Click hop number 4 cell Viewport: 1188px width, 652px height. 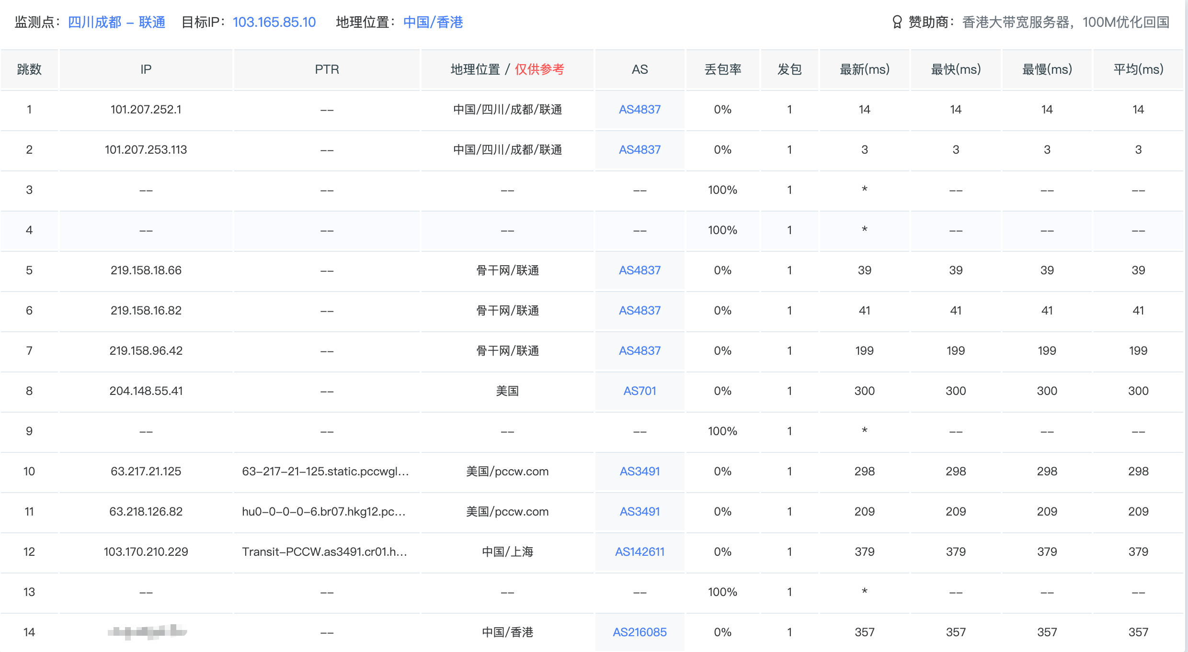point(29,230)
